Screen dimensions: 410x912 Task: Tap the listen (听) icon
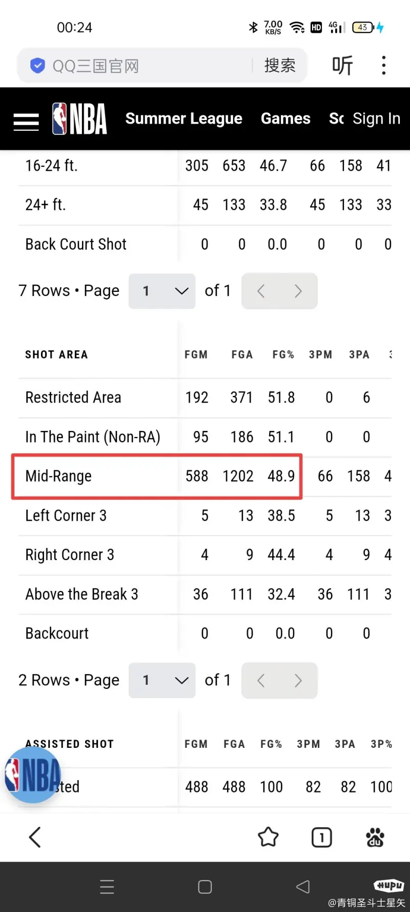(342, 66)
